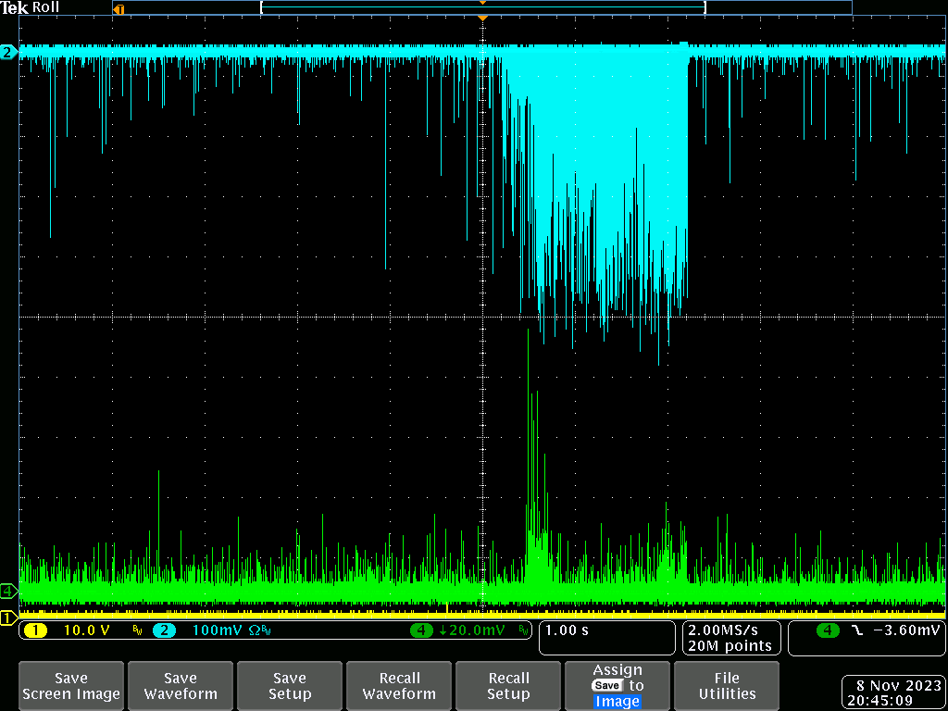Viewport: 948px width, 711px height.
Task: Click the waveform record view bar
Action: 482,7
